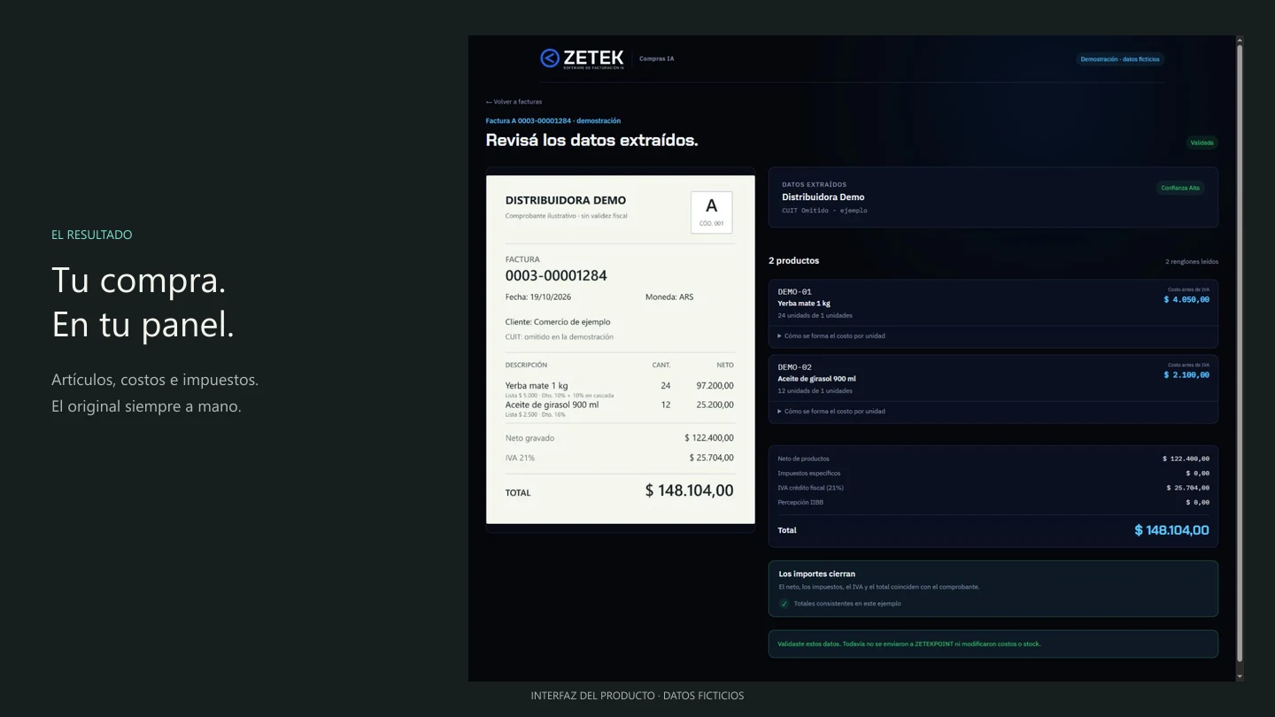The image size is (1275, 717).
Task: Click the green check icon beside Totales consistentes
Action: [x=784, y=604]
